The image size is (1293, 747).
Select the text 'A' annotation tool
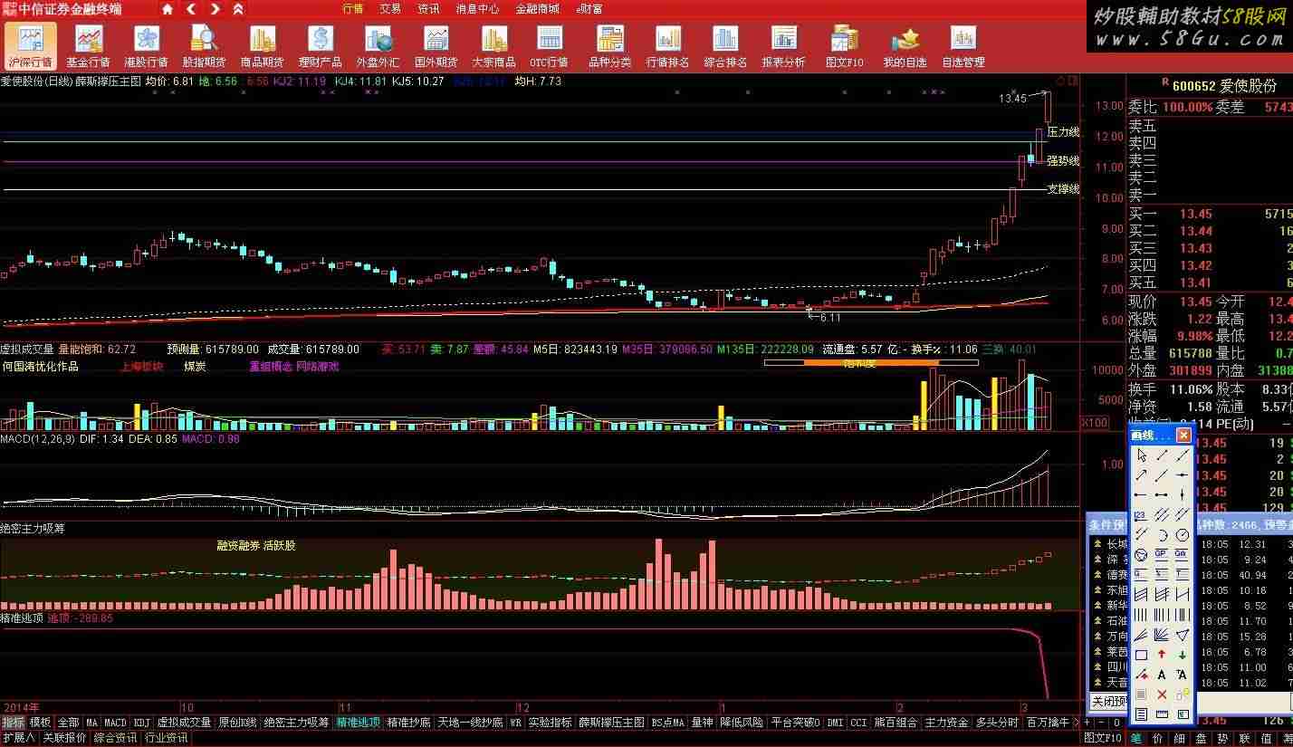tap(1162, 675)
